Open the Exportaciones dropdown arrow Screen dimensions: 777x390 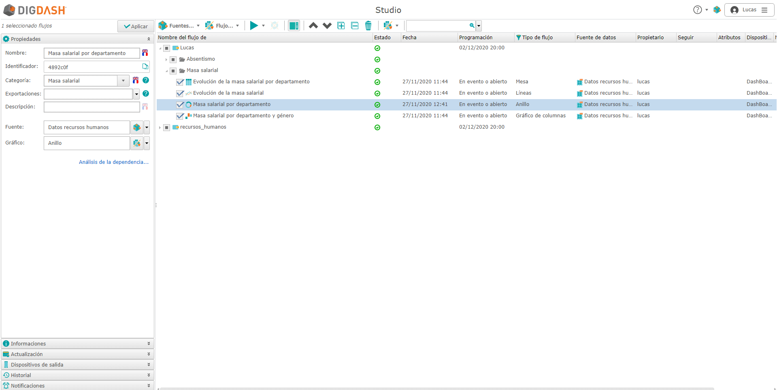click(136, 94)
